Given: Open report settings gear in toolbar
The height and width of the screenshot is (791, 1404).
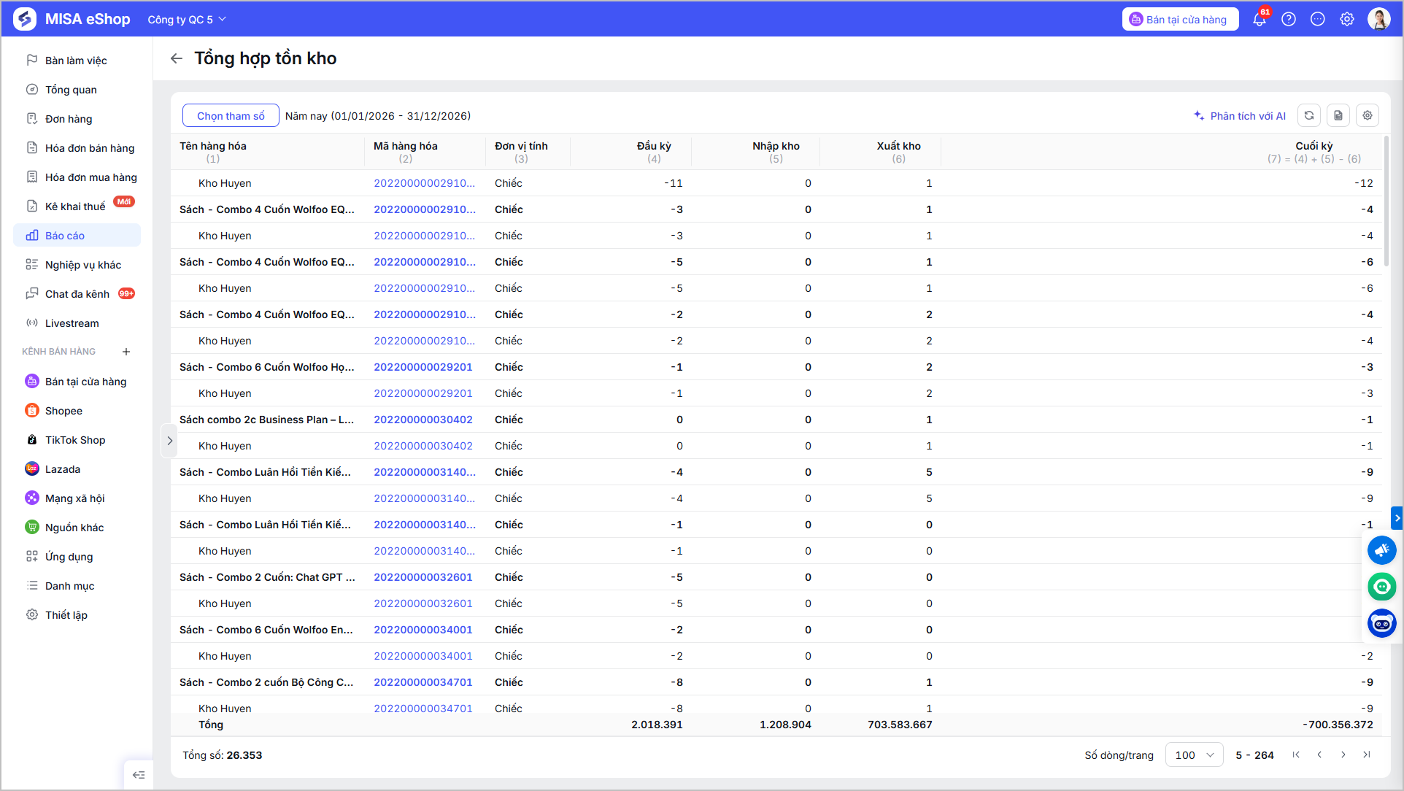Looking at the screenshot, I should [1368, 115].
